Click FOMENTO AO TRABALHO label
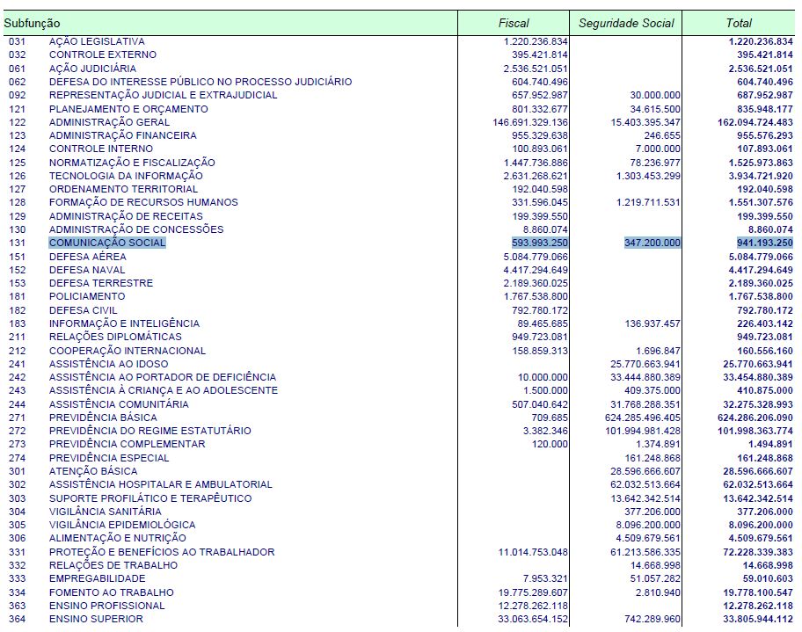The width and height of the screenshot is (802, 632). pos(112,592)
